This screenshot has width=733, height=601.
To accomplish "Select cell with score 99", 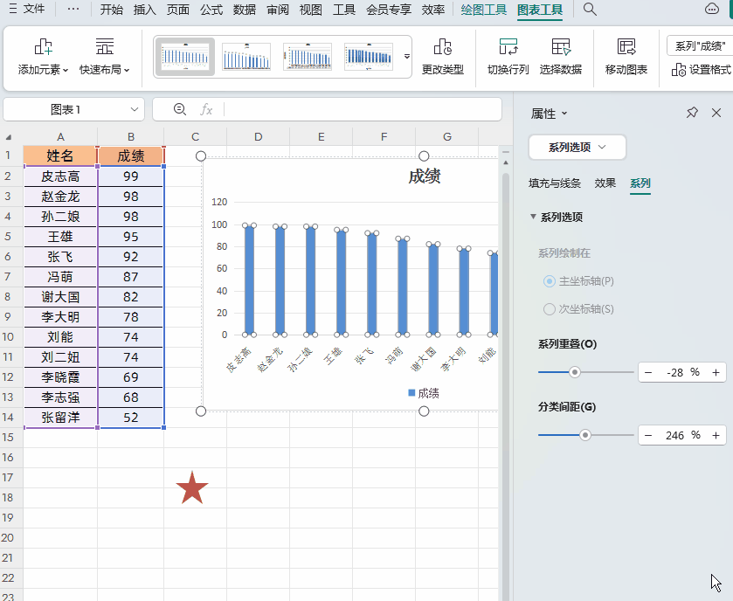I will [131, 176].
